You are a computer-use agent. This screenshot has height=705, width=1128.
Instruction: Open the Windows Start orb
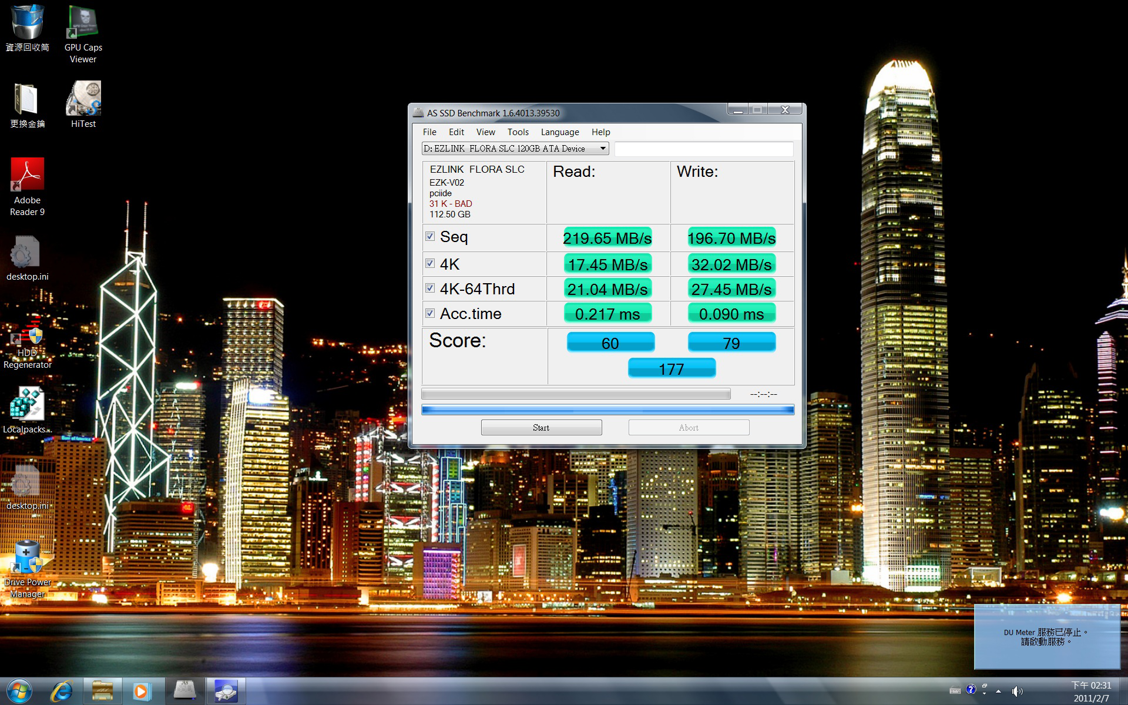19,691
